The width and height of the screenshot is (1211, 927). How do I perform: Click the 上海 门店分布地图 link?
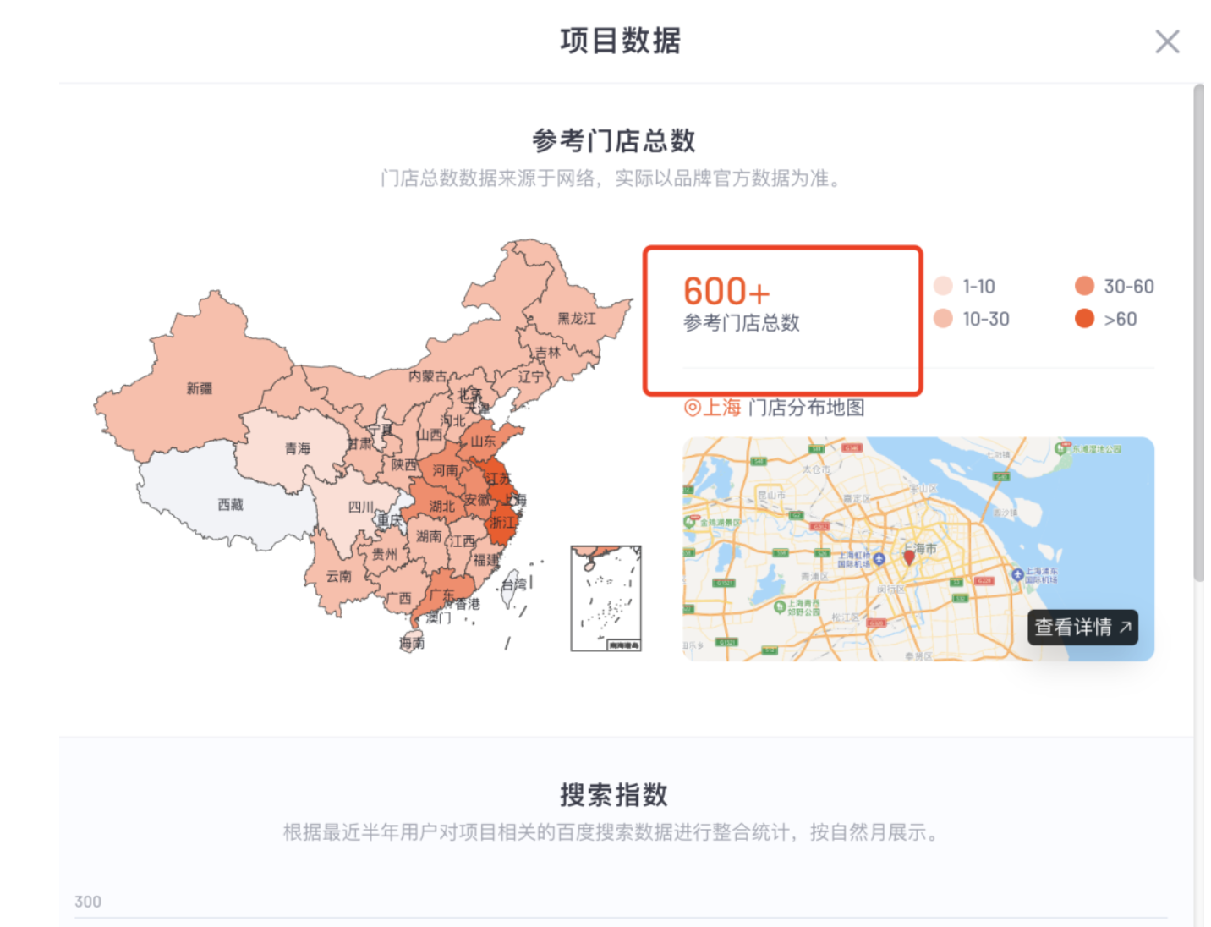[x=774, y=408]
